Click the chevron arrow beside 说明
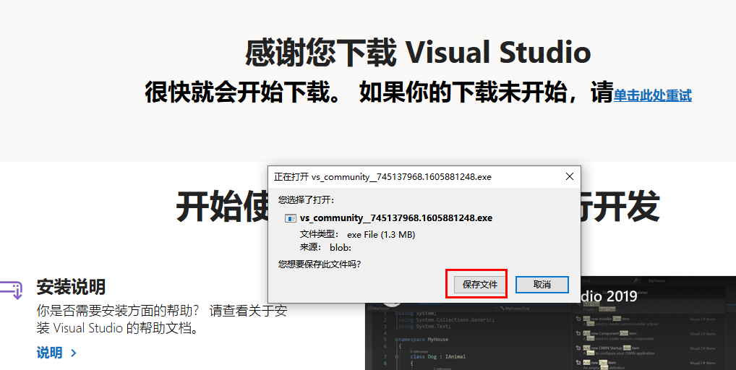The image size is (736, 370). click(x=73, y=353)
